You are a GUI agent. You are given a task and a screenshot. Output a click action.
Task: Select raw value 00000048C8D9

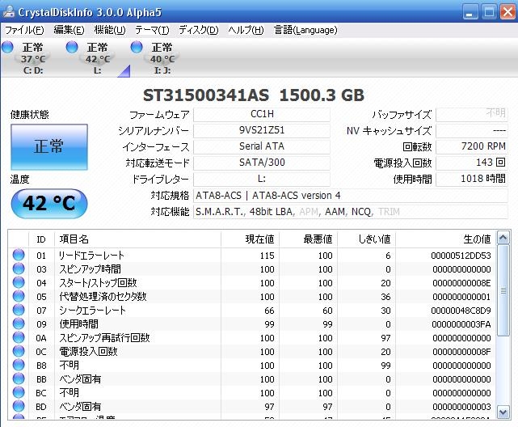tap(461, 311)
